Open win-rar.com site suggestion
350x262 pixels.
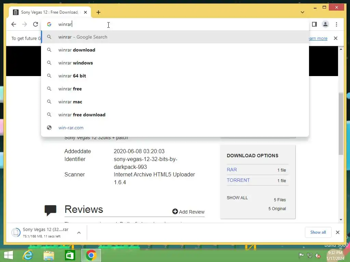coord(175,128)
